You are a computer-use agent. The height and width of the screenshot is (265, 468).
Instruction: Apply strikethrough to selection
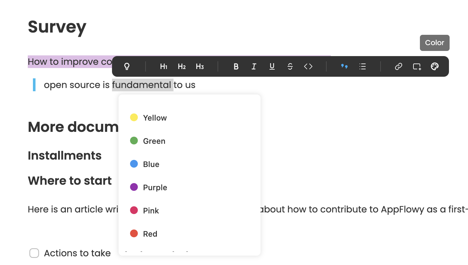290,66
